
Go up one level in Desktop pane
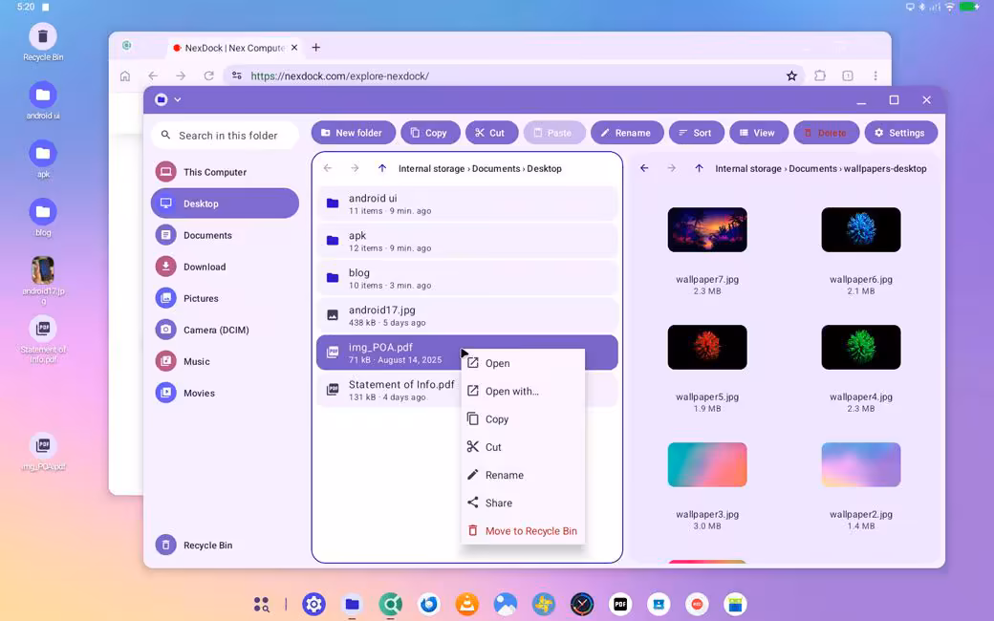pyautogui.click(x=382, y=168)
